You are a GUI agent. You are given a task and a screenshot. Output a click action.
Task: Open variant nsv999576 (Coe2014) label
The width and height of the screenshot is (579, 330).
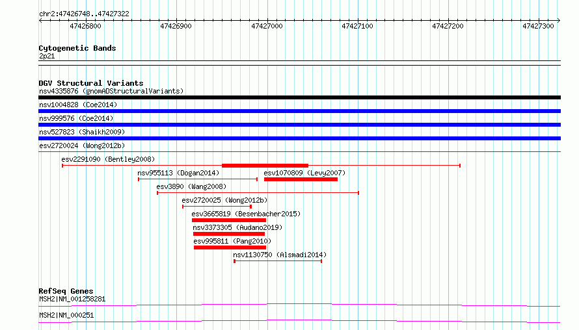coord(76,118)
